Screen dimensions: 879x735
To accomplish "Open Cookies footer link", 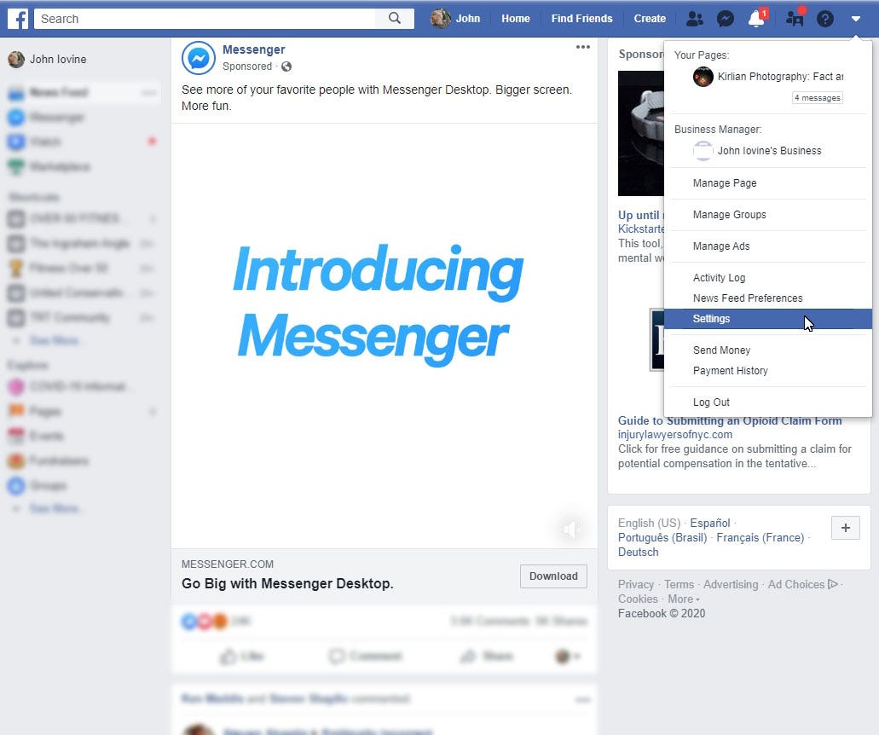I will click(638, 599).
